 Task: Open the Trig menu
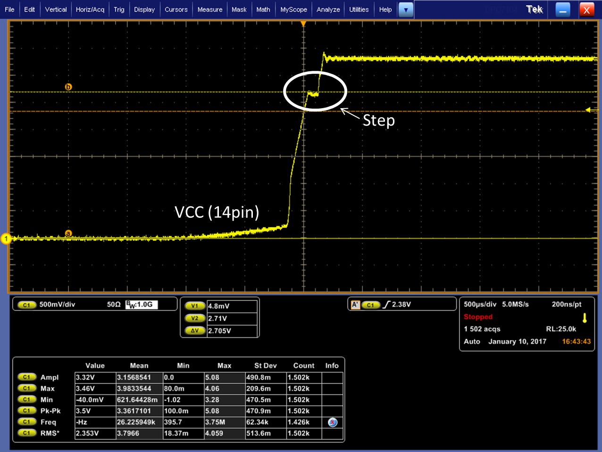(119, 9)
